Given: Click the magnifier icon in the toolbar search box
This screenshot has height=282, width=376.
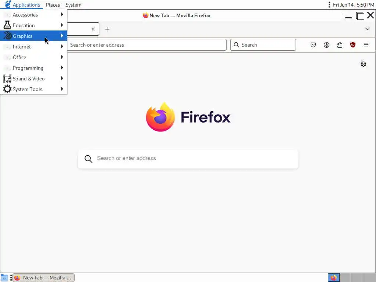Looking at the screenshot, I should (x=236, y=45).
